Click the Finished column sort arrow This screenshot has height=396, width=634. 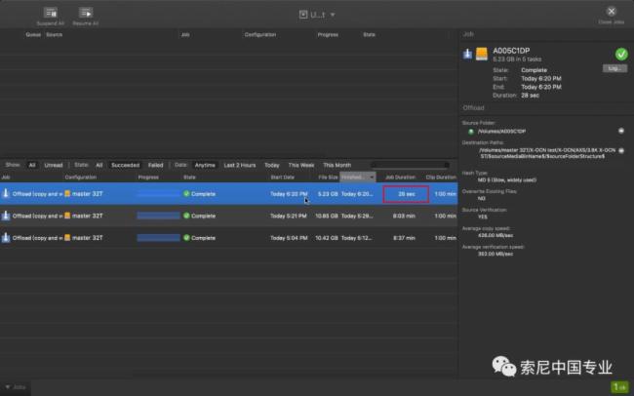pos(371,178)
